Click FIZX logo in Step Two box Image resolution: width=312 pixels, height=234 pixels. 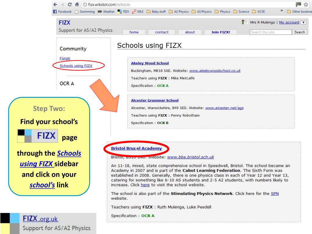(37, 136)
